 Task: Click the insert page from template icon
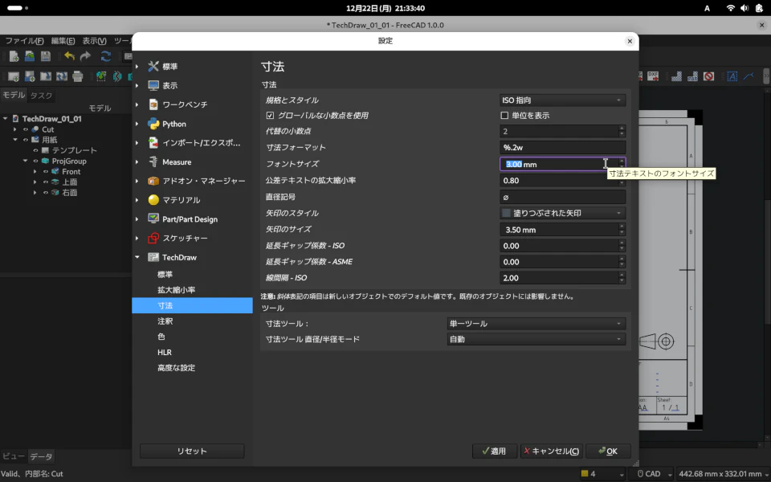(30, 76)
